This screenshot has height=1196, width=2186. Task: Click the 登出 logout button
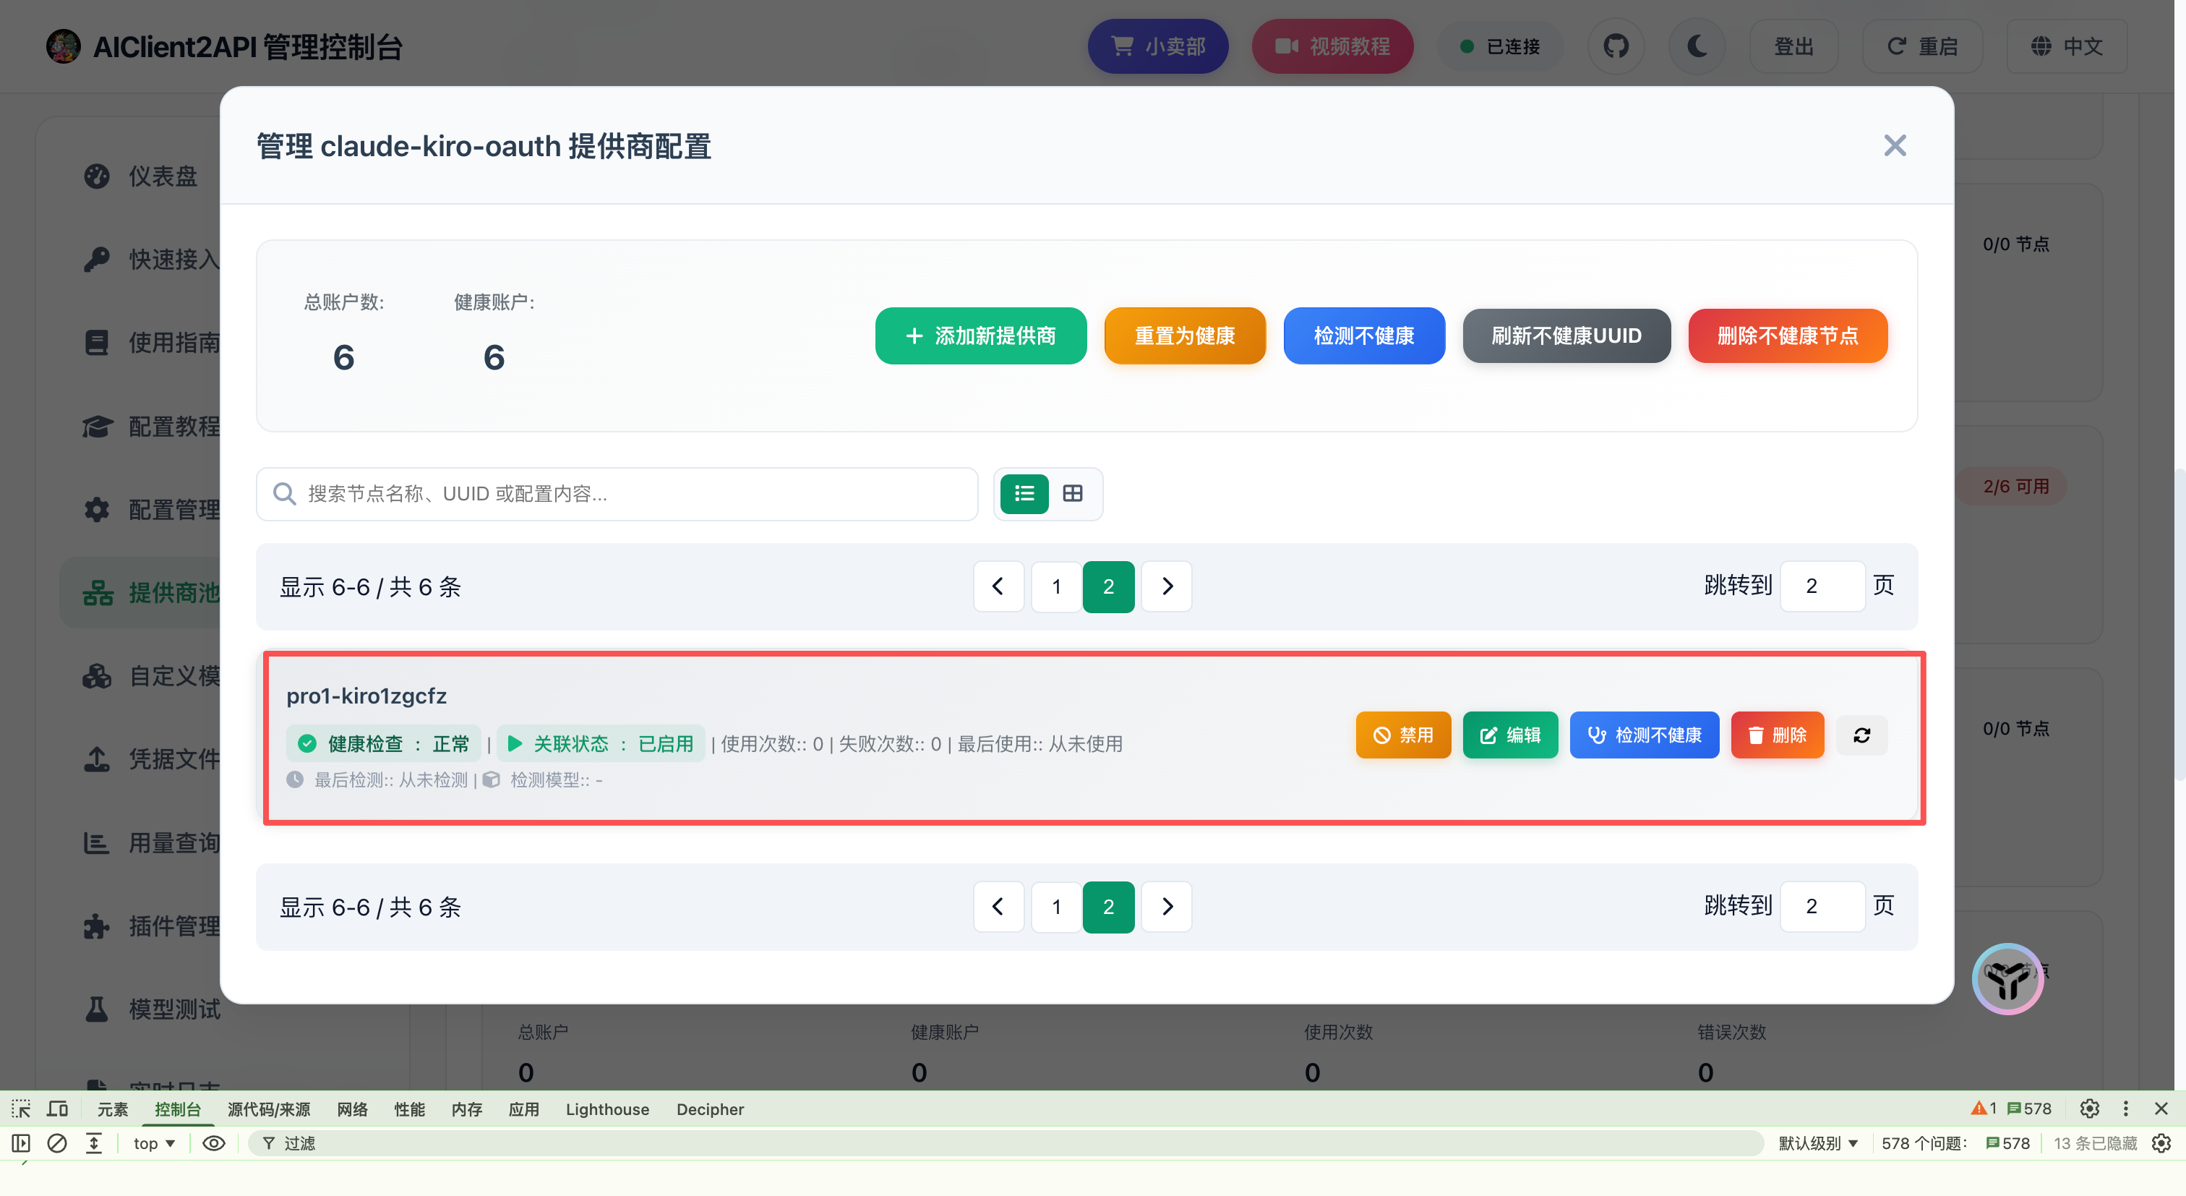[x=1793, y=46]
